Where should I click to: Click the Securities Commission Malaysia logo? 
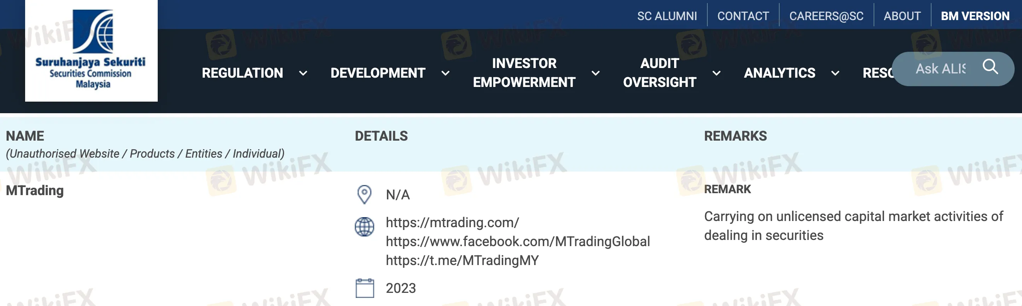[x=91, y=50]
